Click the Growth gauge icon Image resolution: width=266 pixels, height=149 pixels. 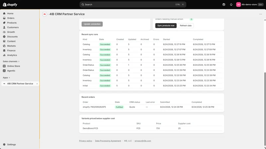coord(4,32)
